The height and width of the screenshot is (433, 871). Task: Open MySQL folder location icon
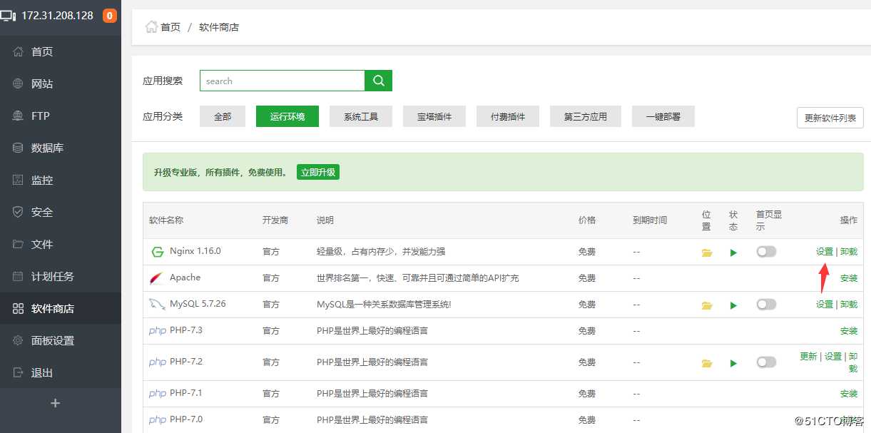pos(707,305)
